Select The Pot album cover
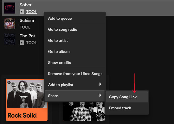This screenshot has width=174, height=124. (10, 39)
